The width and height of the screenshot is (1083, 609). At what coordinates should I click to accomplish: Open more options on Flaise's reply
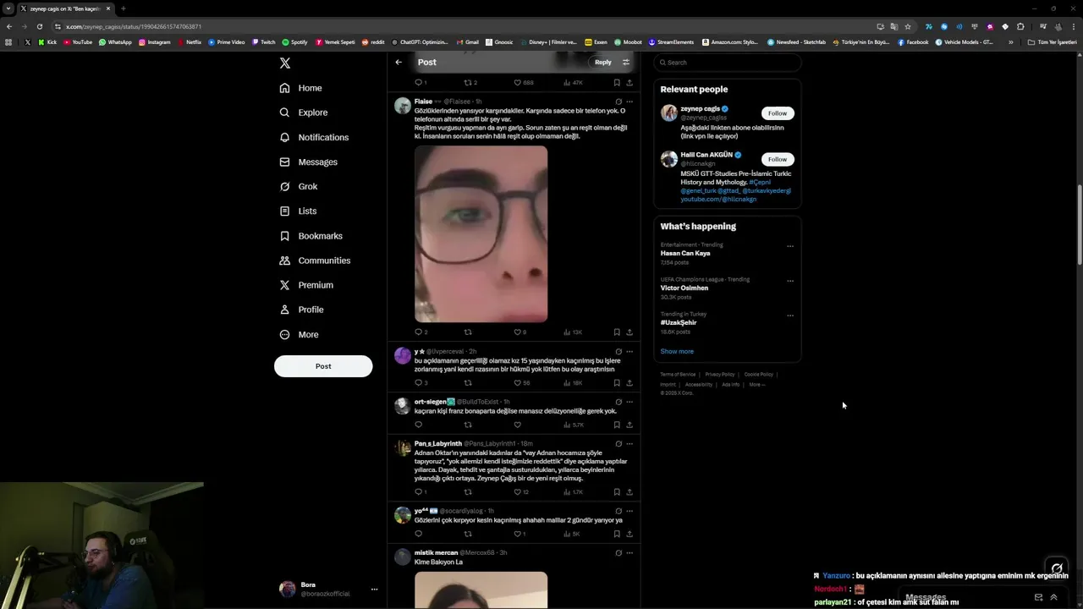coord(629,101)
